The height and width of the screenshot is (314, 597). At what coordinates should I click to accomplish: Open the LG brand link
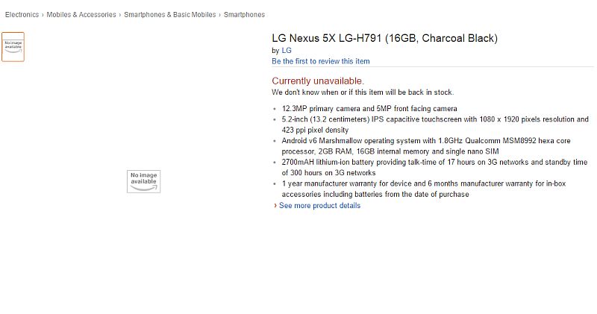click(287, 50)
